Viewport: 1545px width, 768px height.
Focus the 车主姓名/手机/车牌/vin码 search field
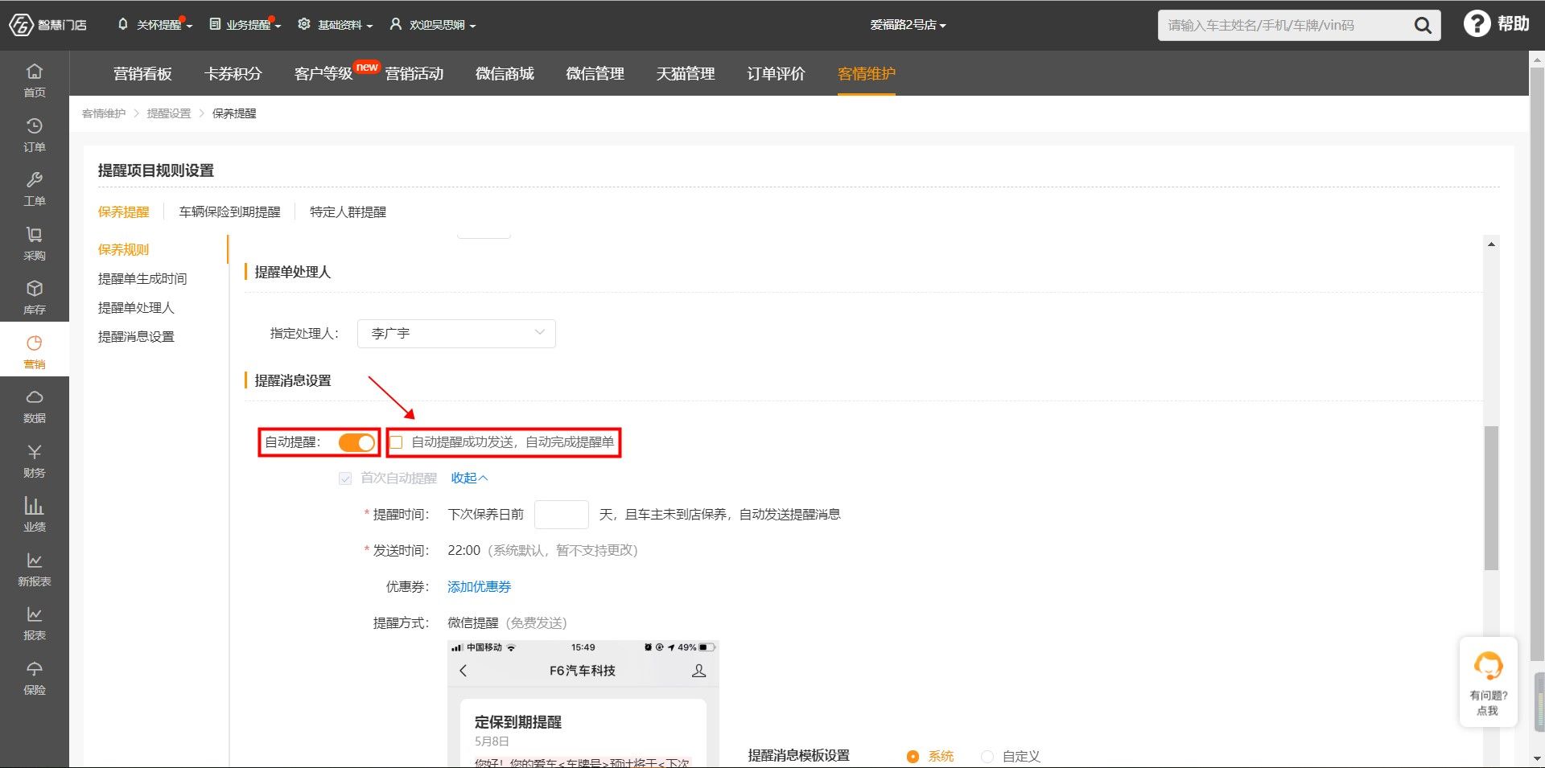pos(1284,26)
